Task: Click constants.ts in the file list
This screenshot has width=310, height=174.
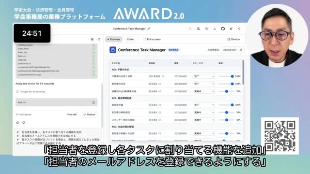Action: pyautogui.click(x=24, y=63)
